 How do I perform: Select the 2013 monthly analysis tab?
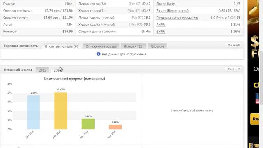point(42,70)
